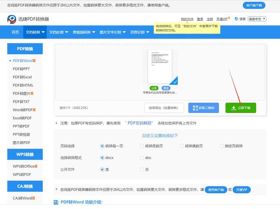The image size is (280, 209).
Task: Click the 使用客户端 button
Action: coord(216,190)
